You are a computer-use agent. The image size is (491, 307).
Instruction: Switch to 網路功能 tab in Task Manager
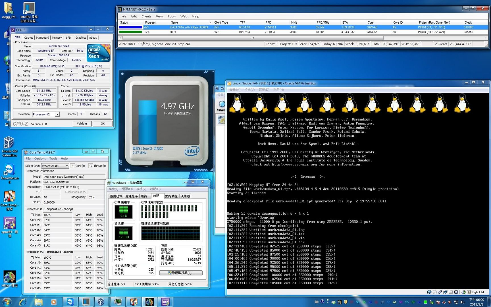[171, 196]
